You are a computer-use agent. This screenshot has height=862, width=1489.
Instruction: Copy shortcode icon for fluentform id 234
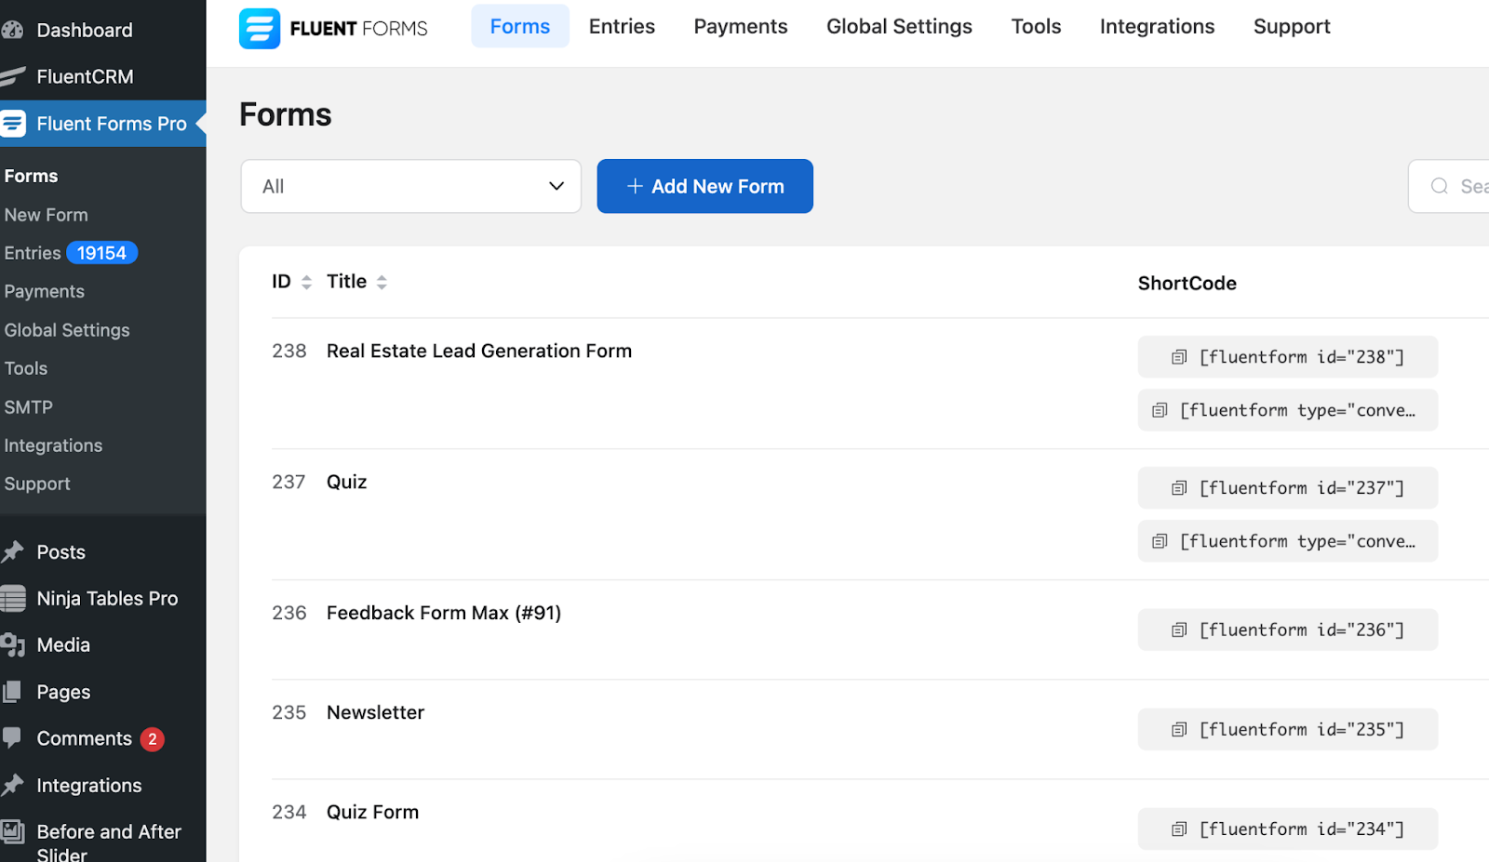pos(1179,829)
